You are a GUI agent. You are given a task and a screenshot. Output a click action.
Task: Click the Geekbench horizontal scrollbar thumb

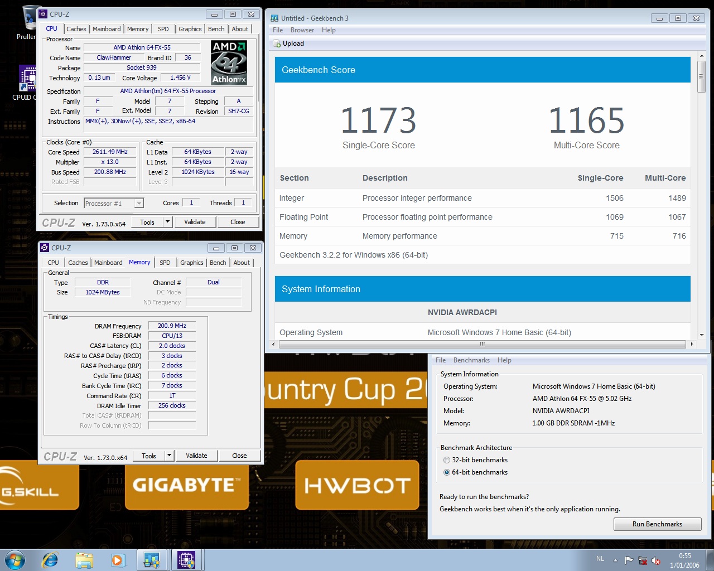(x=482, y=344)
